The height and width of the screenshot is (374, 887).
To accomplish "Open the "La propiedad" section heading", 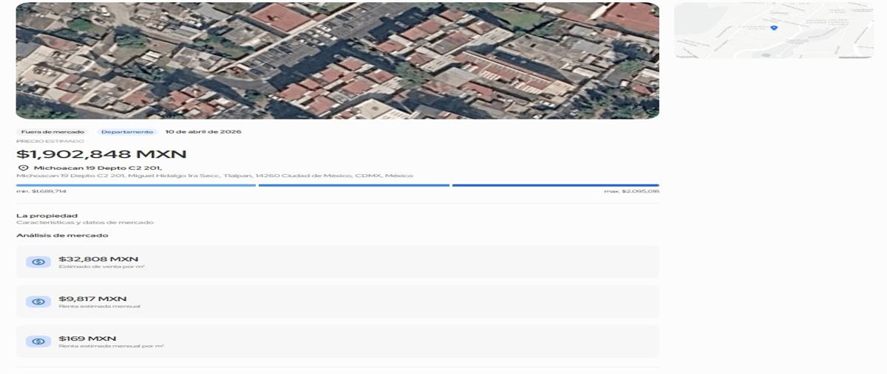I will tap(47, 215).
